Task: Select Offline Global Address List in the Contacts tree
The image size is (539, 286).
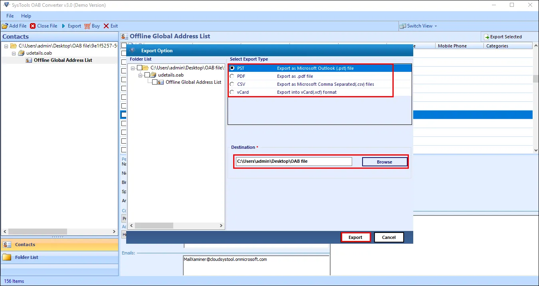Action: click(x=63, y=60)
